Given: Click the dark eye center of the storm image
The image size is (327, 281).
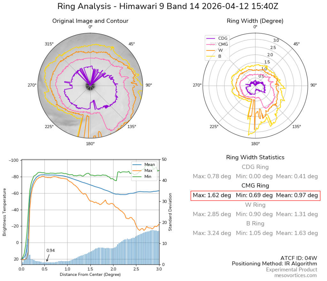Looking at the screenshot, I should [90, 86].
